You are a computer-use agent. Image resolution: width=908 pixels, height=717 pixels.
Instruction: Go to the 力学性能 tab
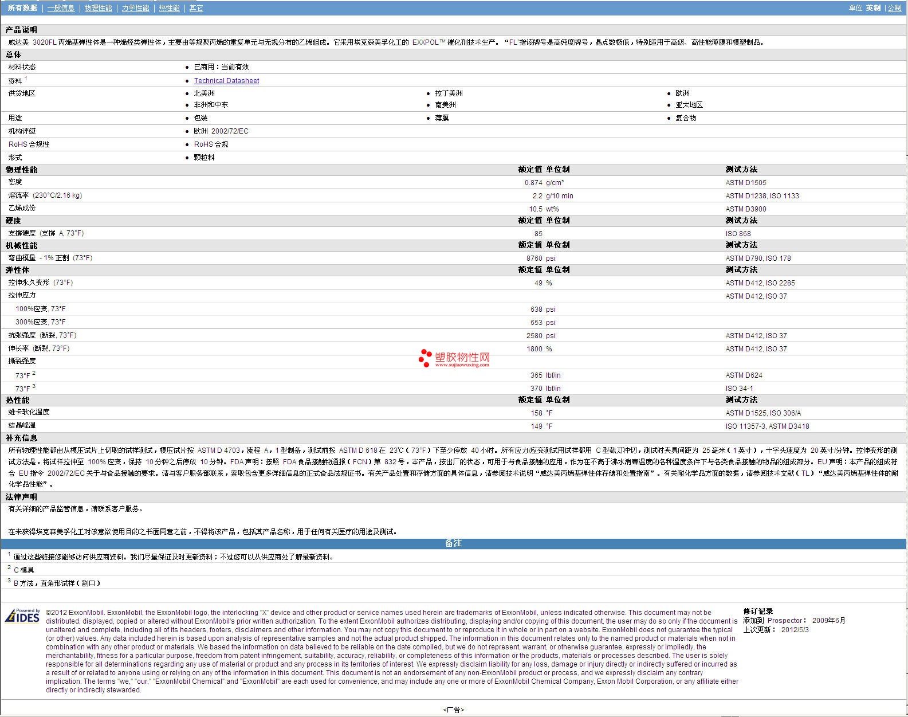135,8
